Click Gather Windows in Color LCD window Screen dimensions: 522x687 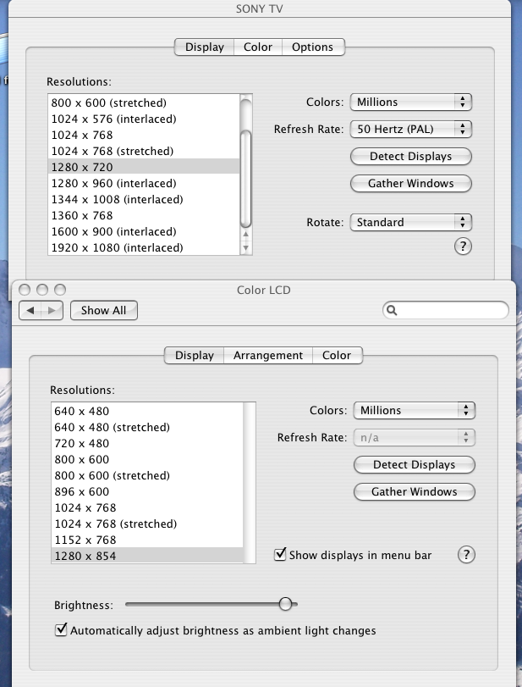coord(415,492)
